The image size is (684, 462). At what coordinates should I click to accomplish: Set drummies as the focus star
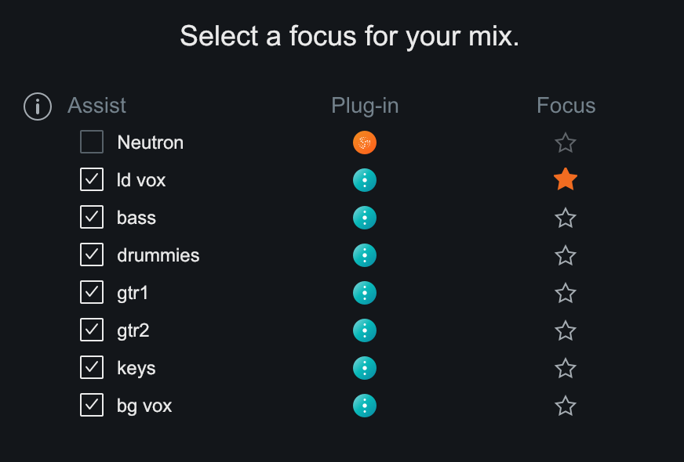(x=566, y=255)
